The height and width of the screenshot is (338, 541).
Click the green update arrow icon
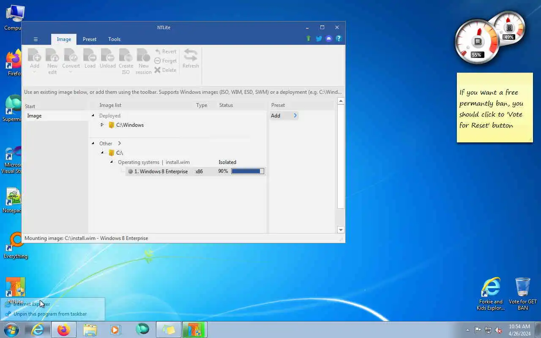click(309, 38)
